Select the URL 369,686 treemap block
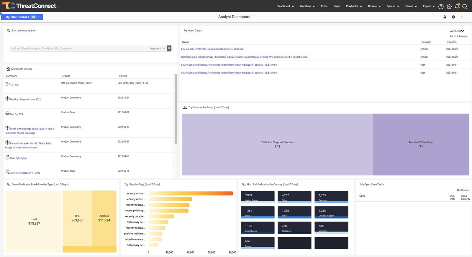This screenshot has height=257, width=472. tap(77, 218)
